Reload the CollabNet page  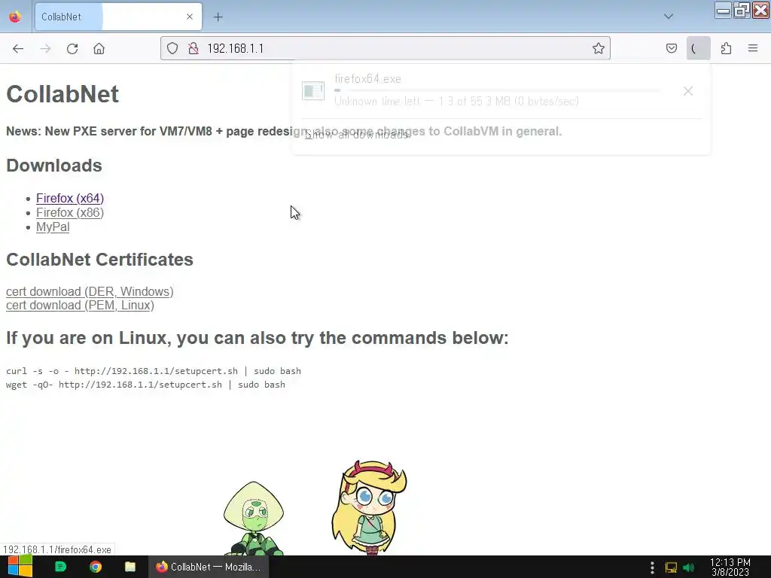click(72, 49)
